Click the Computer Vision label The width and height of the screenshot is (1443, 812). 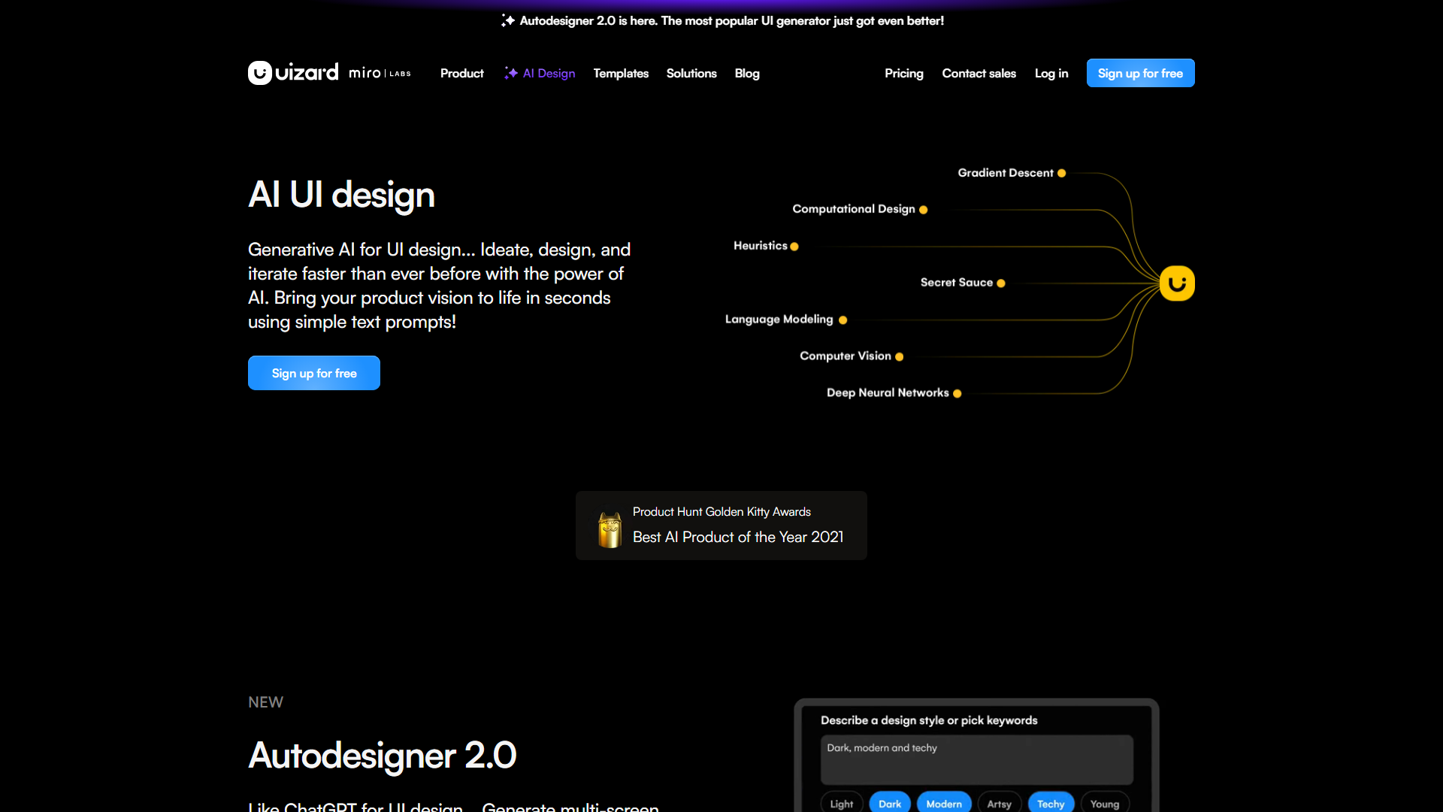pyautogui.click(x=846, y=356)
